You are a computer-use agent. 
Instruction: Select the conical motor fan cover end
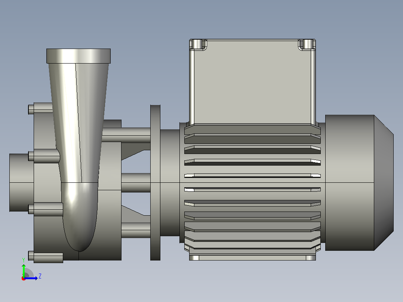(384, 183)
